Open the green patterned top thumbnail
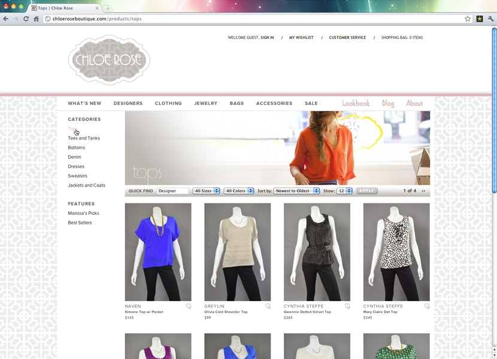This screenshot has width=497, height=359. point(396,346)
